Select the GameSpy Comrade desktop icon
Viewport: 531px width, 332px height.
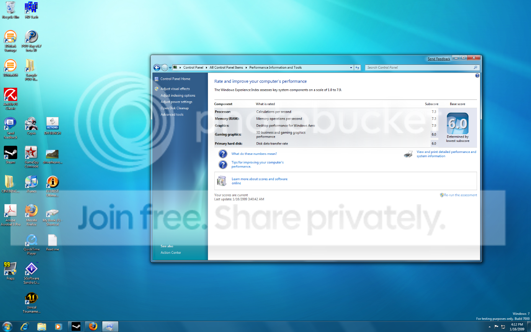pos(31,157)
